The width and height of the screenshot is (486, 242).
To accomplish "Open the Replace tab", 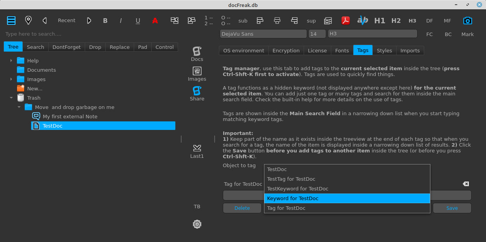I will pyautogui.click(x=120, y=47).
